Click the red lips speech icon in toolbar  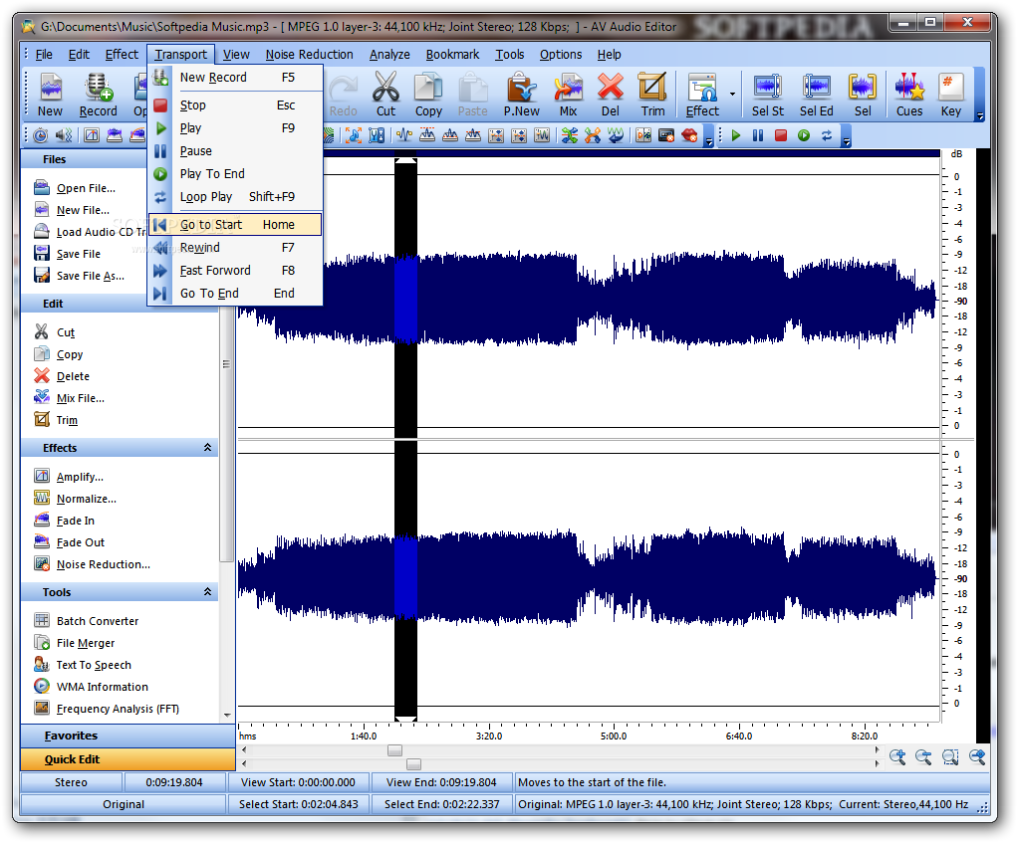[689, 135]
